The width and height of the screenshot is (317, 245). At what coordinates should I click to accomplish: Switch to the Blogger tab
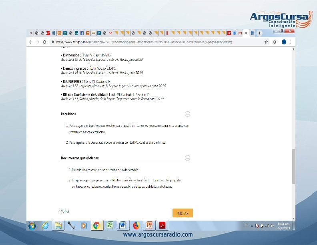click(59, 33)
